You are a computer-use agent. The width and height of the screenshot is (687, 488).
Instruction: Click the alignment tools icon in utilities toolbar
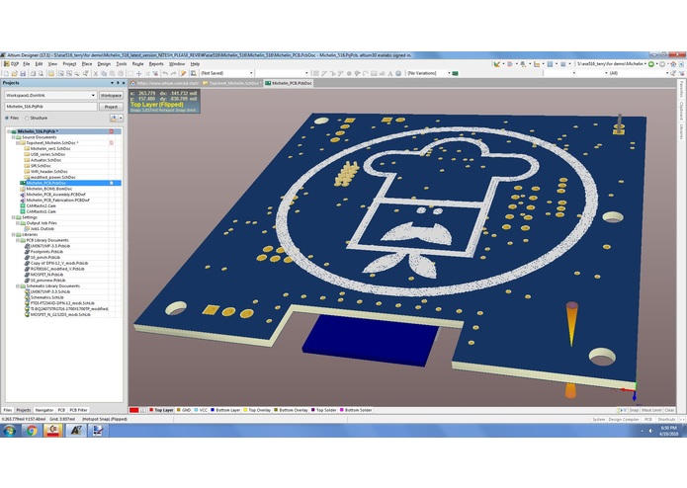(x=510, y=64)
